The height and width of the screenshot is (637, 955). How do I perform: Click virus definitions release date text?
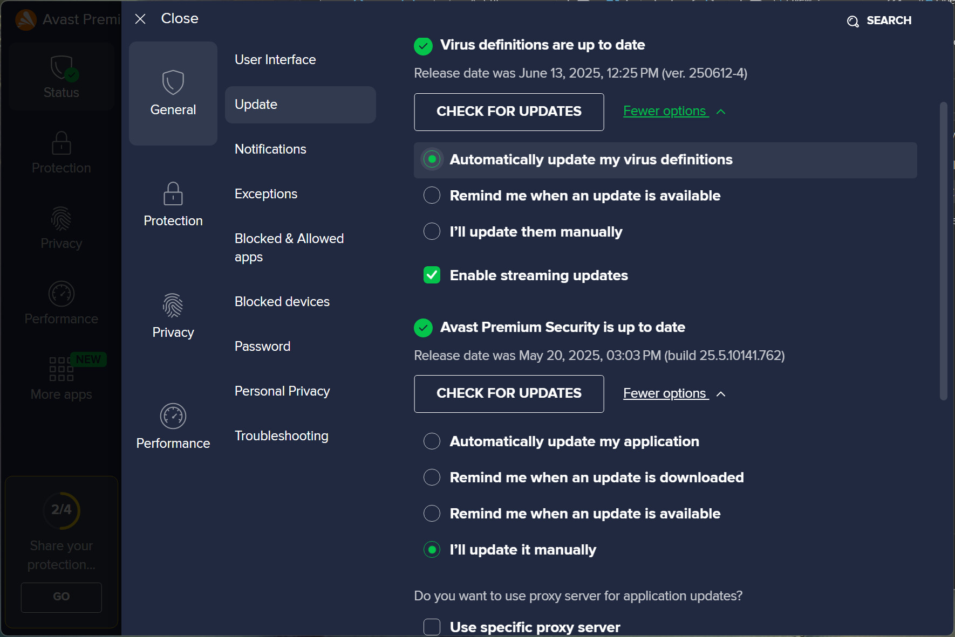(581, 73)
